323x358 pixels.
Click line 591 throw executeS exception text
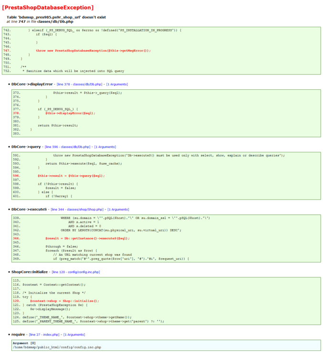[169, 156]
